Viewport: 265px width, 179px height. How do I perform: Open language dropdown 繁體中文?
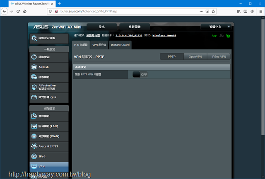point(217,26)
